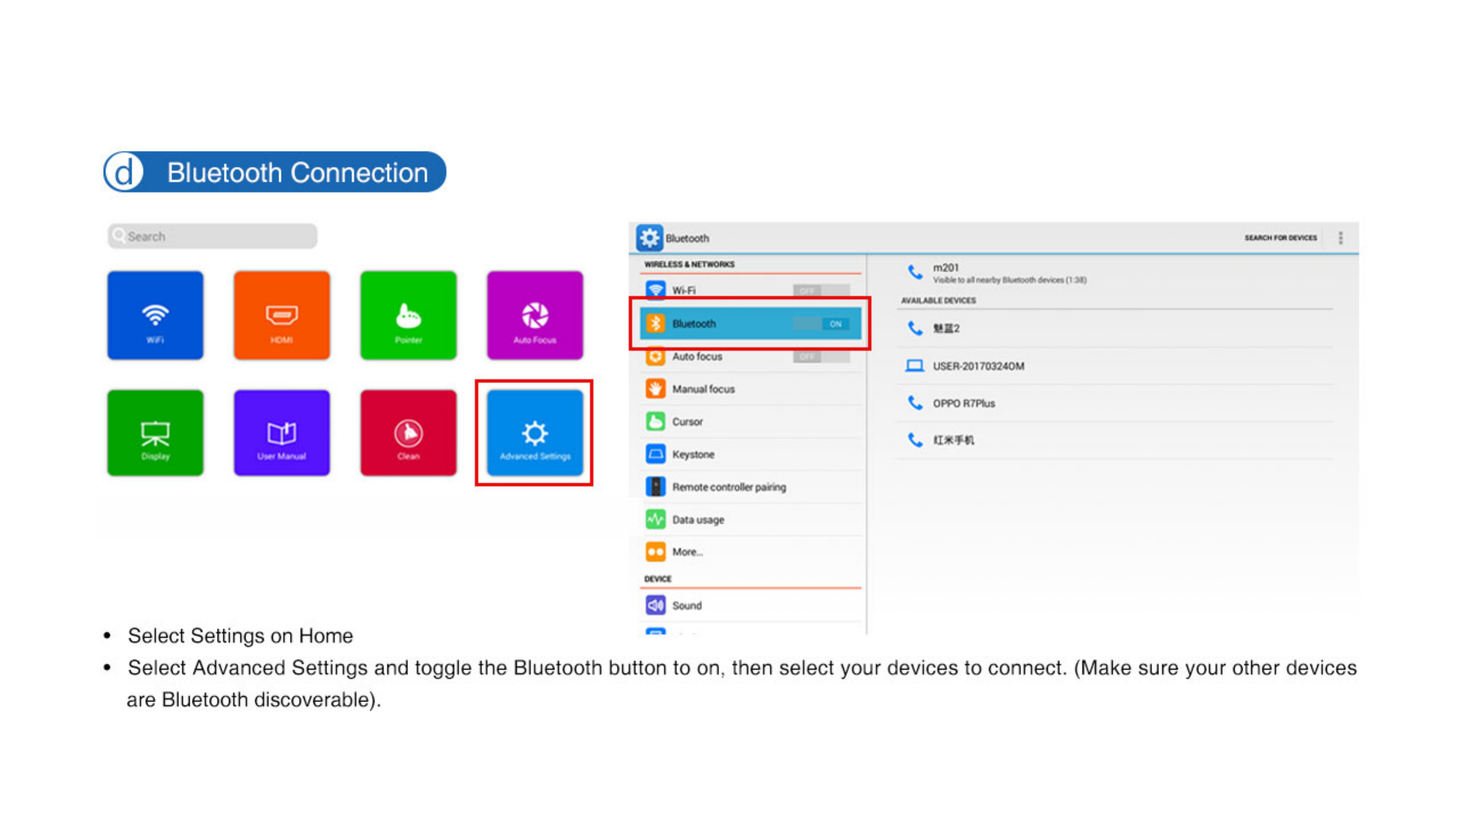The width and height of the screenshot is (1458, 820).
Task: Select the orange HDMI tile
Action: tap(281, 315)
